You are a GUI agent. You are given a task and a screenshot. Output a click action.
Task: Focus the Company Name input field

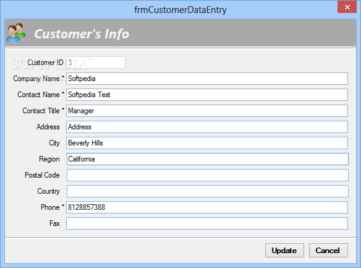[x=207, y=79]
